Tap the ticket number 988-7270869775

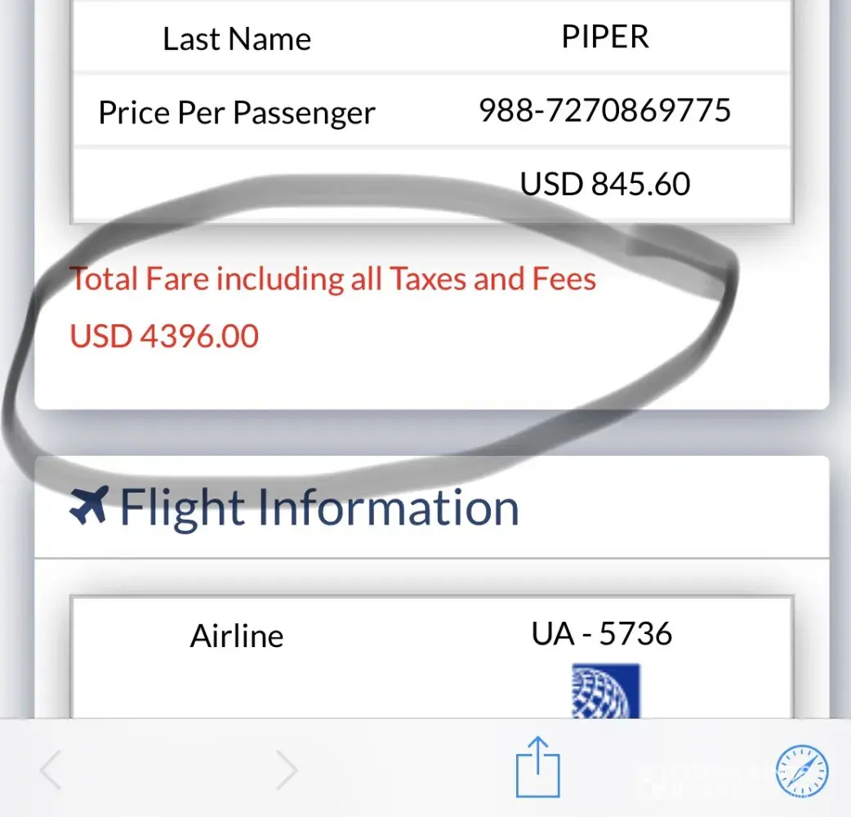click(x=604, y=109)
